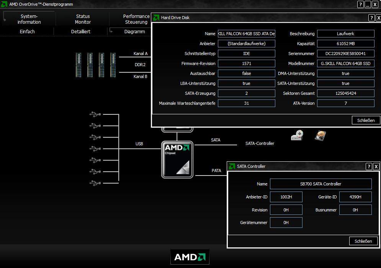This screenshot has width=381, height=268.
Task: Click the Maximale Warteschlangentiefe field 31
Action: tap(246, 103)
